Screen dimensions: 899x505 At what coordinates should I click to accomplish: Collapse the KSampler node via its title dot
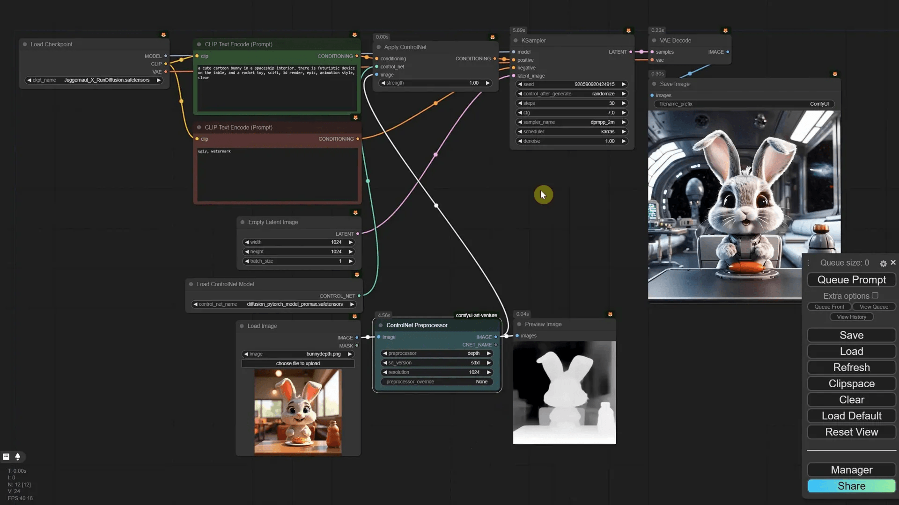pos(516,41)
